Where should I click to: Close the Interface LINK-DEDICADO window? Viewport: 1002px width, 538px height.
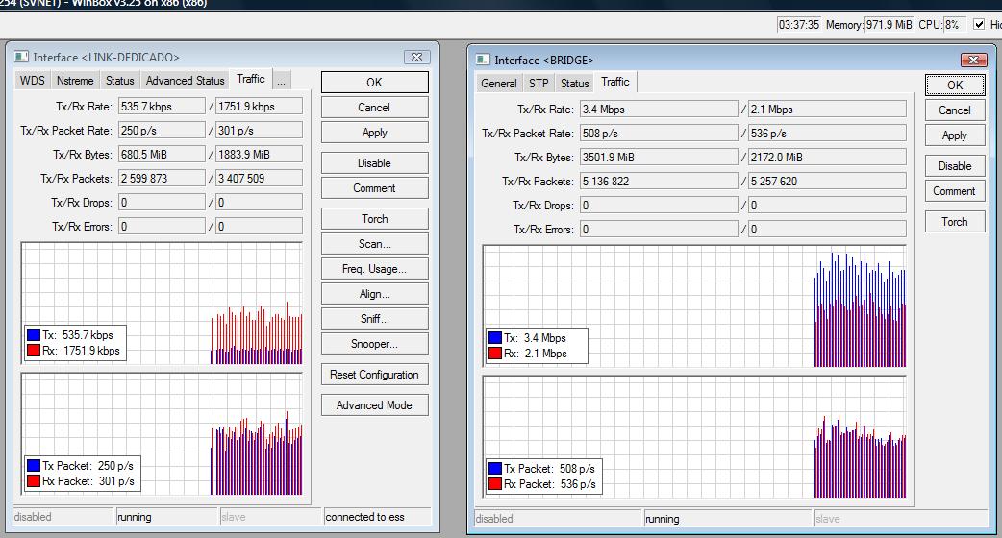[416, 58]
